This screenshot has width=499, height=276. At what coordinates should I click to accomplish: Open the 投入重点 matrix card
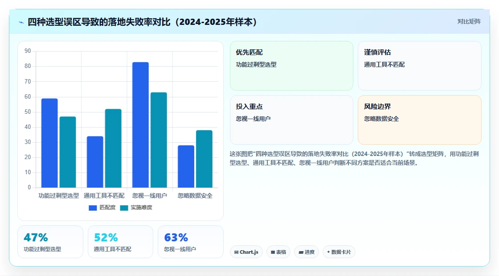tap(291, 120)
